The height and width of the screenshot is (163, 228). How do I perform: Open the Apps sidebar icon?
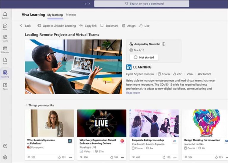(x=5, y=86)
